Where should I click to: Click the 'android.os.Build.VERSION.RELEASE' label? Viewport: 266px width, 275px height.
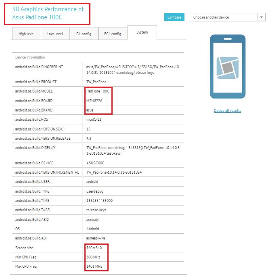pos(43,138)
